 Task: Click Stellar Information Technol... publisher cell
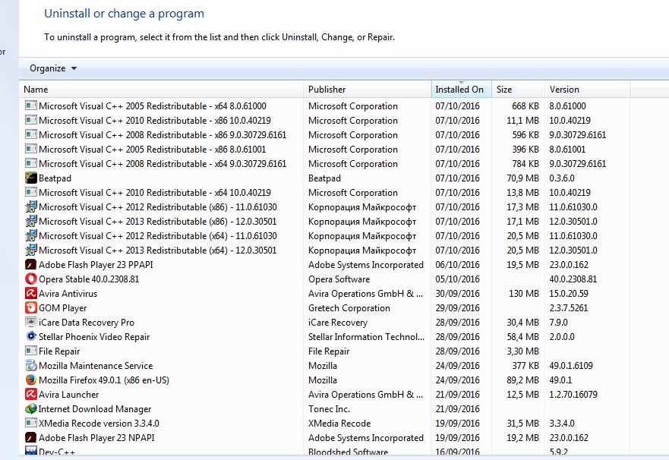(367, 337)
